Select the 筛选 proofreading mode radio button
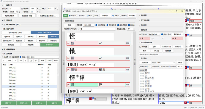 (x=94, y=15)
